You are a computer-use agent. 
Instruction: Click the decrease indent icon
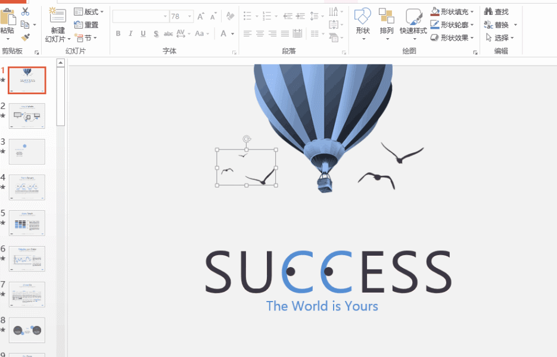[x=288, y=16]
